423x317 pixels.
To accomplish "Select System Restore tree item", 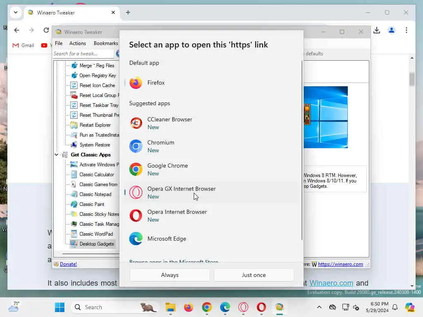I will 95,145.
